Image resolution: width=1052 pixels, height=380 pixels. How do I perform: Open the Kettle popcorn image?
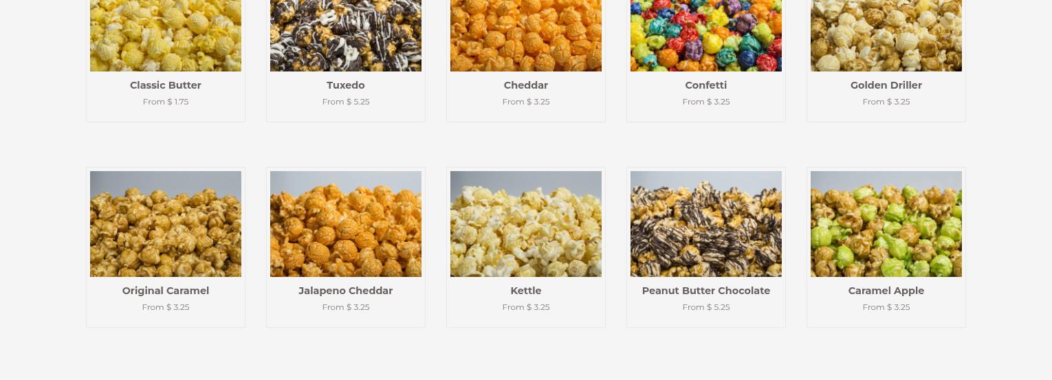tap(526, 224)
